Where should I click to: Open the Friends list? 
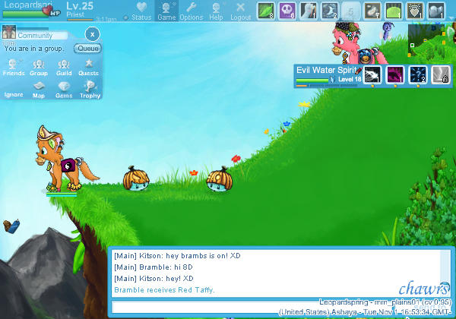[x=14, y=68]
